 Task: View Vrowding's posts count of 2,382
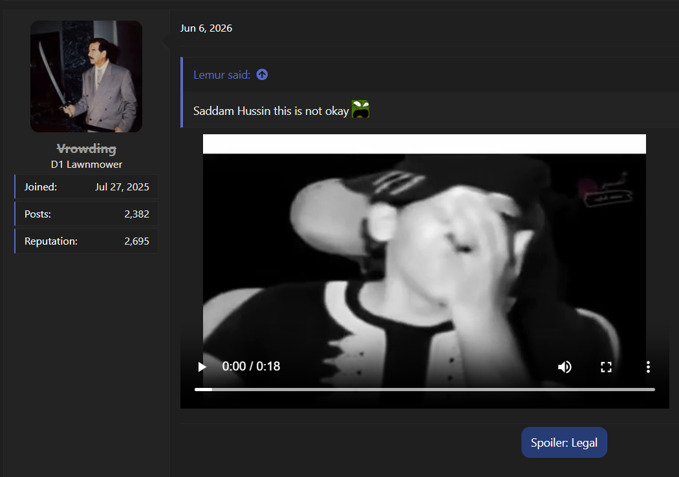point(136,214)
